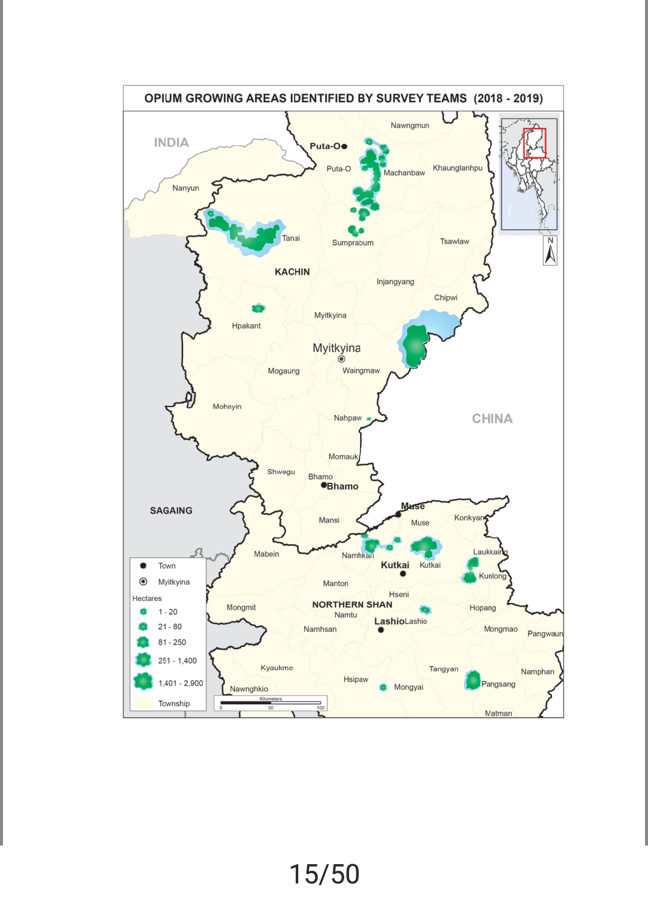Click the 'Nawngmun' township label
The height and width of the screenshot is (902, 648).
pos(410,126)
